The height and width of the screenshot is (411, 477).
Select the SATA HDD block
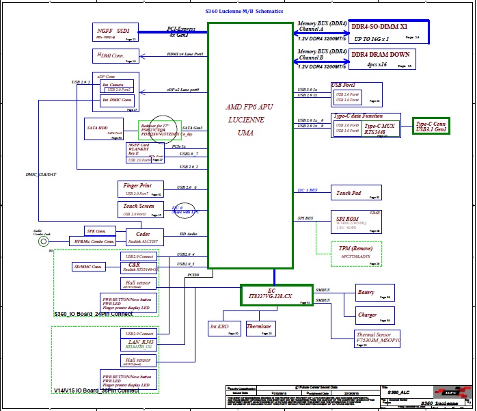click(x=104, y=129)
